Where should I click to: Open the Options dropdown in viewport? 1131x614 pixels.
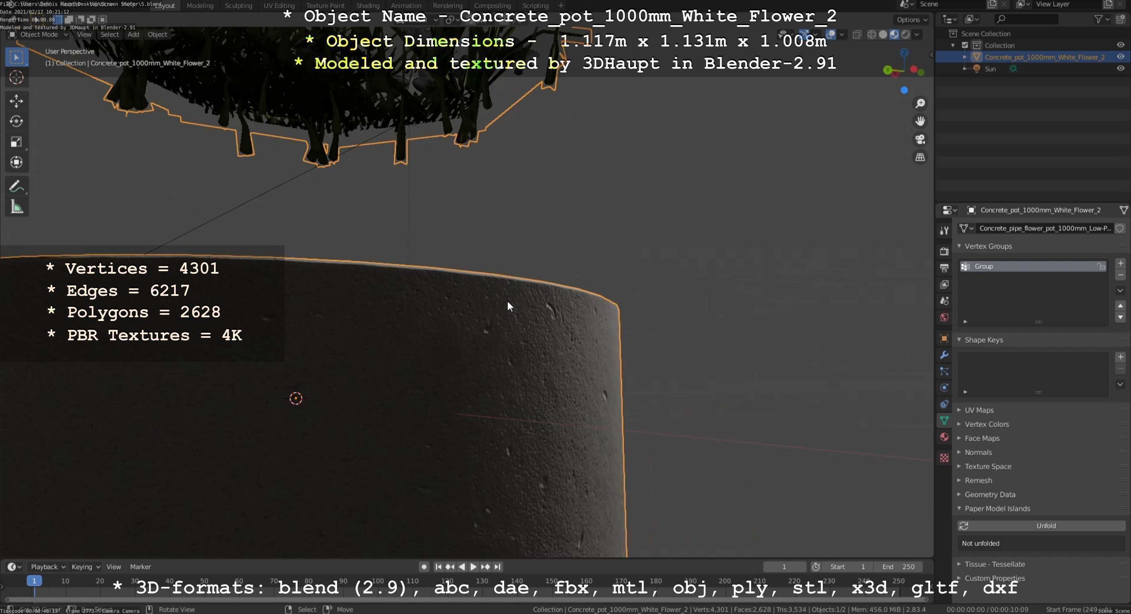tap(912, 20)
